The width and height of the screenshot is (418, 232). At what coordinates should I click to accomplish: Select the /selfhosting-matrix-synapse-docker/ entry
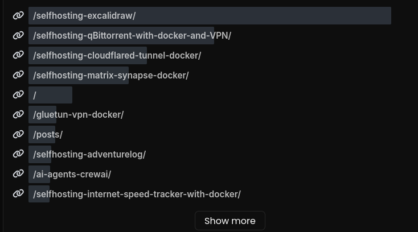[111, 75]
